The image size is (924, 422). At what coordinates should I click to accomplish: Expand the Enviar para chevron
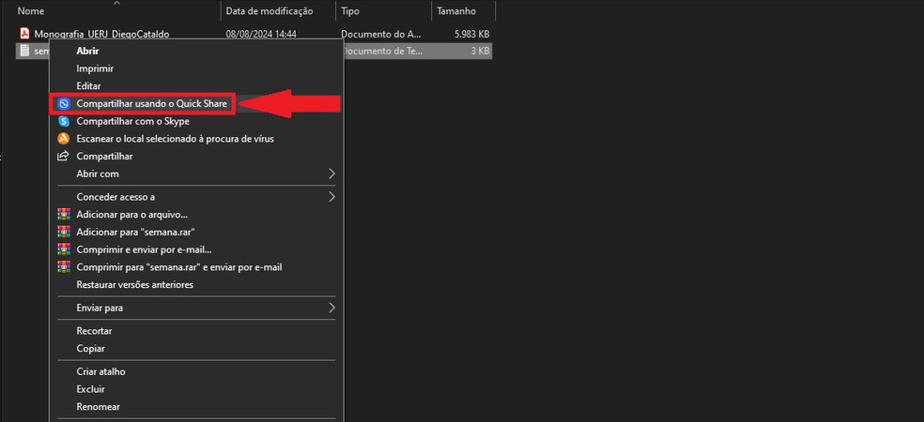[x=331, y=308]
